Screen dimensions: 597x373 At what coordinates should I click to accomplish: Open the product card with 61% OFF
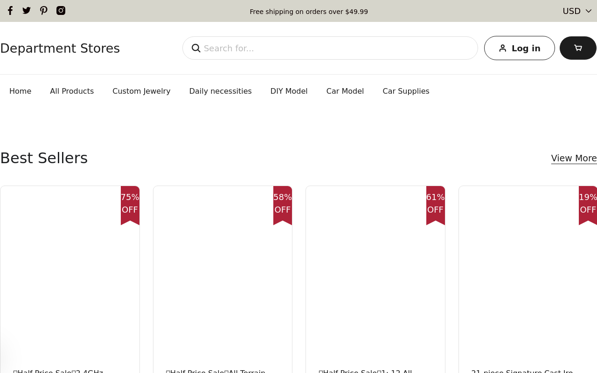pyautogui.click(x=375, y=280)
